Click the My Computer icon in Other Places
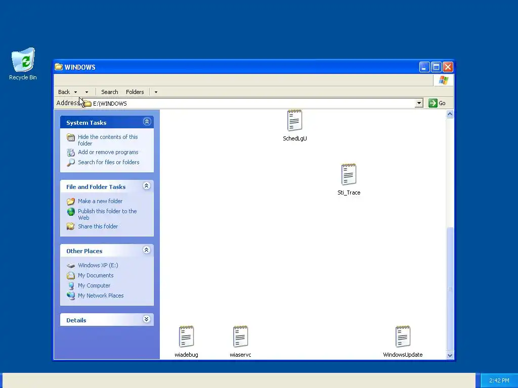Screen dimensions: 518x388 tap(71, 286)
